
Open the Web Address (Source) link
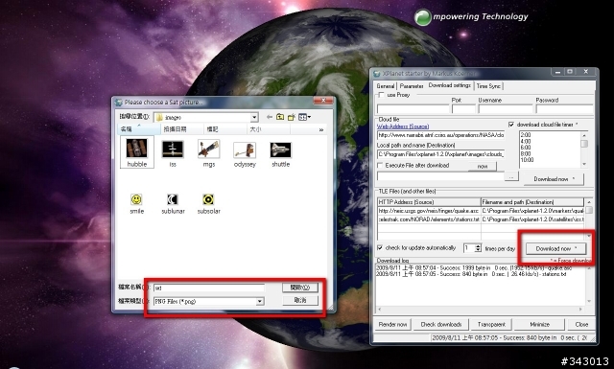403,127
